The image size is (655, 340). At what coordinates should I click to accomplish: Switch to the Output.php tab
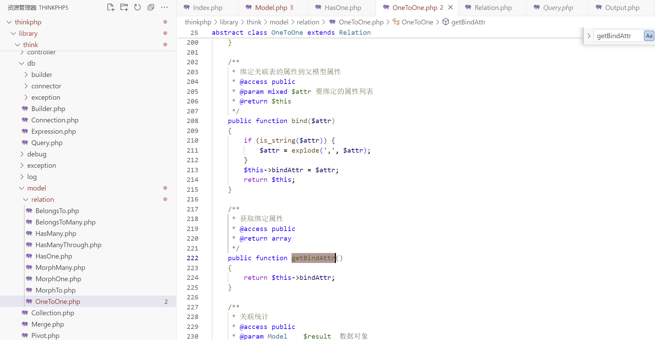622,8
